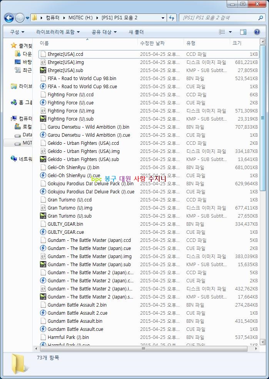Click the 컴퓨터 breadcrumb in address bar
This screenshot has height=379, width=269.
(x=53, y=18)
